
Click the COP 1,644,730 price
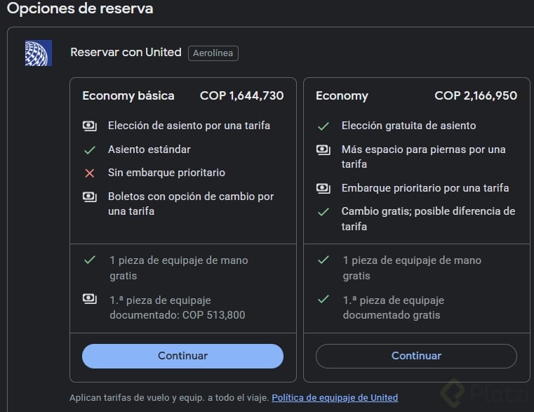click(x=242, y=96)
